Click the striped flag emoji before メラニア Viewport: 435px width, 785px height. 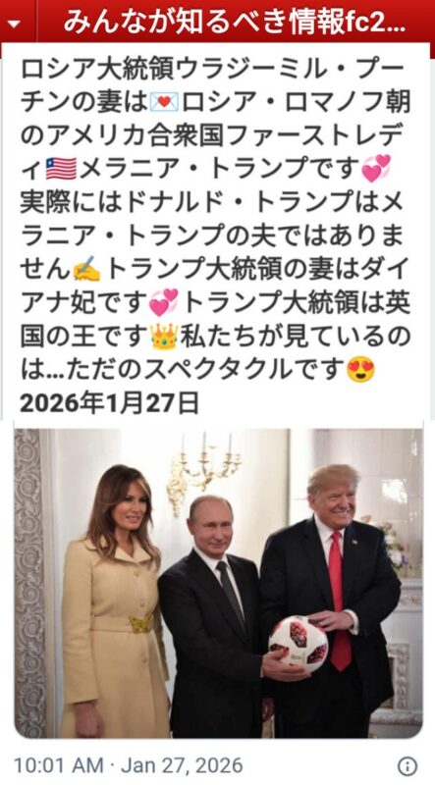click(61, 168)
